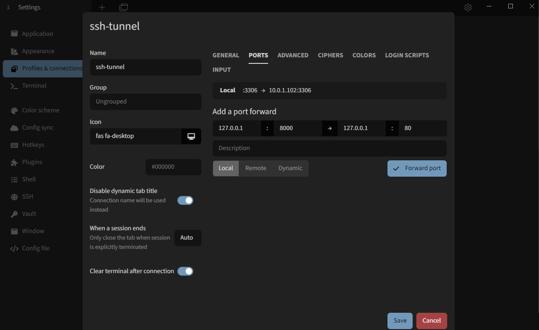Viewport: 539px width, 330px height.
Task: Switch to the Advanced tab
Action: (293, 55)
